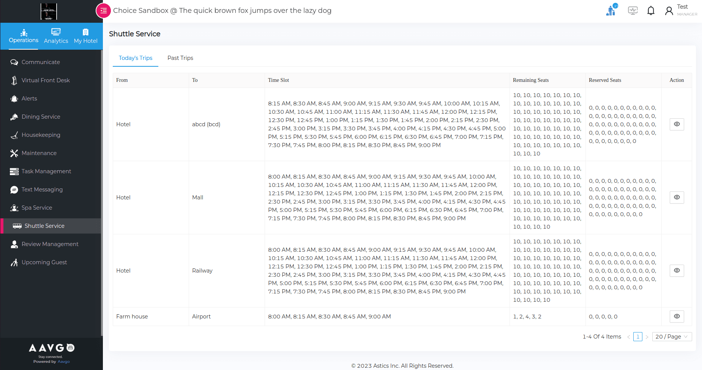This screenshot has height=370, width=702.
Task: Select Maintenance in the sidebar
Action: point(39,153)
